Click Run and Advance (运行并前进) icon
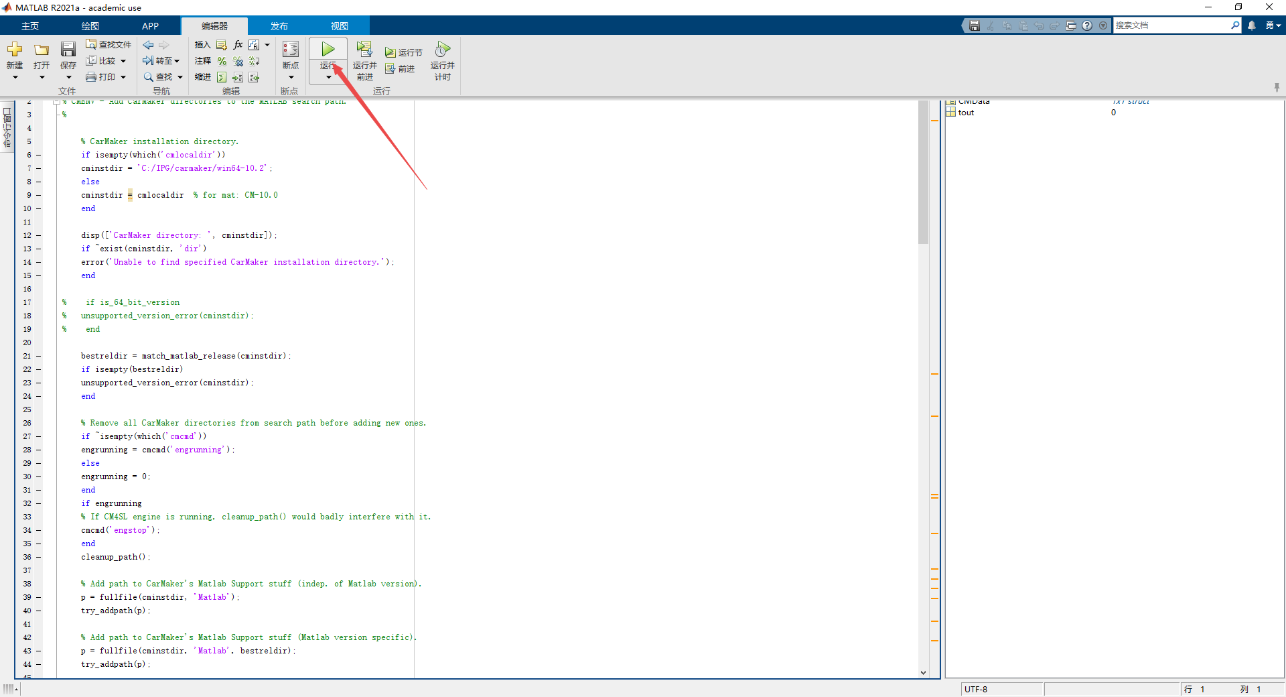1286x697 pixels. click(364, 49)
